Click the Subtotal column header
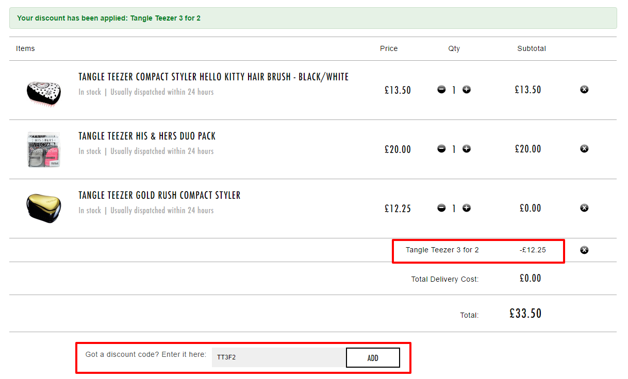The height and width of the screenshot is (379, 628). (532, 48)
